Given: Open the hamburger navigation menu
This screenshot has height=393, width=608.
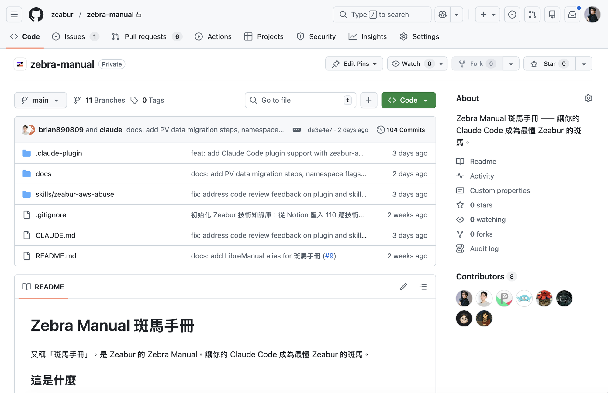Looking at the screenshot, I should click(14, 14).
